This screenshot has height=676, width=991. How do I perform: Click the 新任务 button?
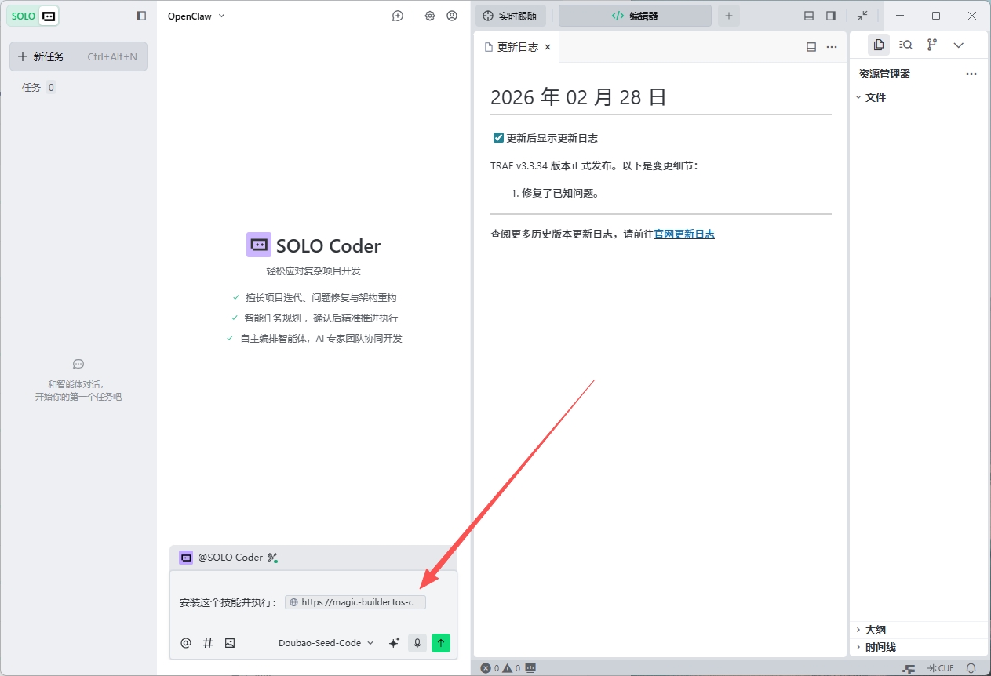point(78,56)
